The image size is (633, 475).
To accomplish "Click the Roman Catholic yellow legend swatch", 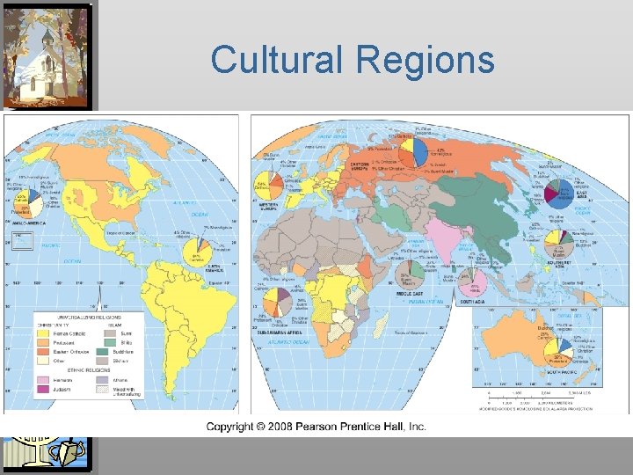I will point(43,333).
